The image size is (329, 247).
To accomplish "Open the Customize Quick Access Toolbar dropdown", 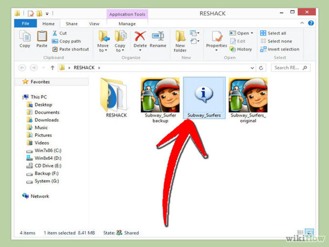I will pyautogui.click(x=47, y=14).
